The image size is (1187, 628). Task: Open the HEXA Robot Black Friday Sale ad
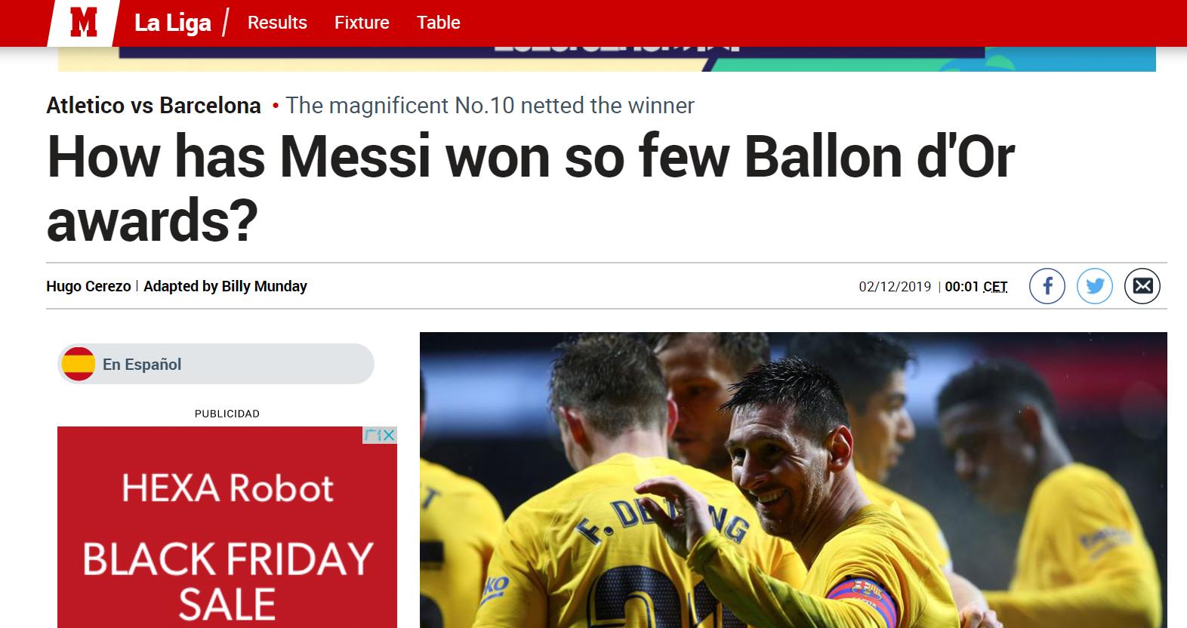tap(227, 527)
